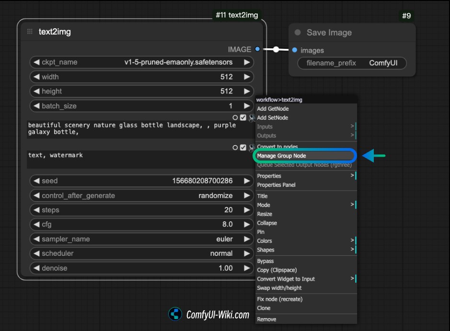Image resolution: width=450 pixels, height=331 pixels.
Task: Increase batch_size with right arrow
Action: pos(247,106)
